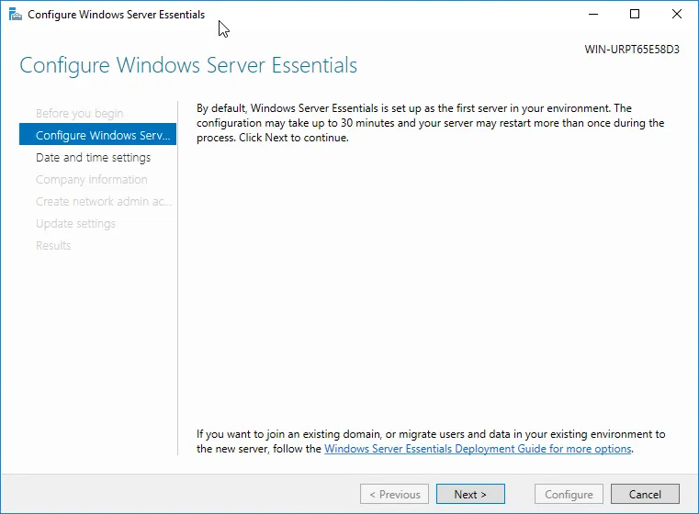
Task: Click the large Configure Windows Server Essentials heading
Action: click(x=188, y=65)
